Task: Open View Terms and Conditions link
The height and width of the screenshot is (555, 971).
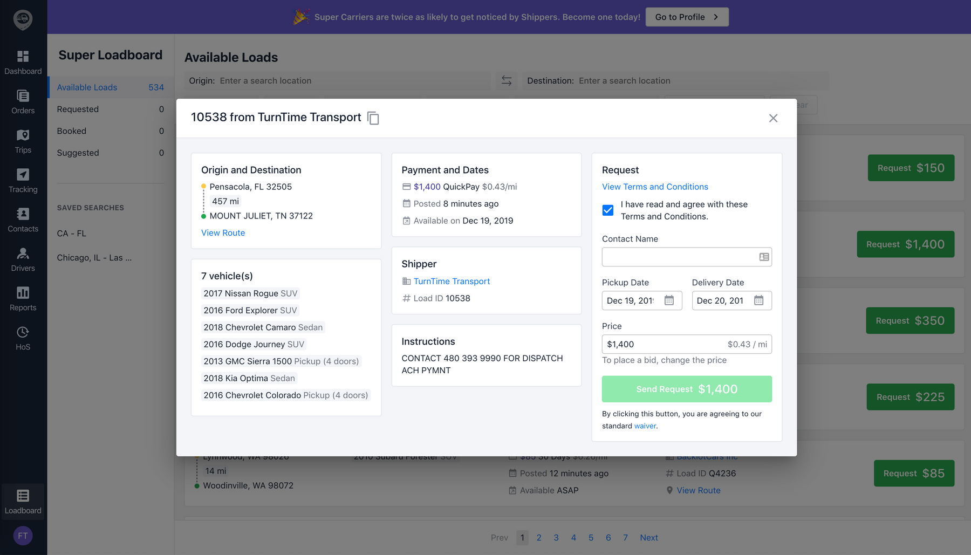Action: (x=655, y=187)
